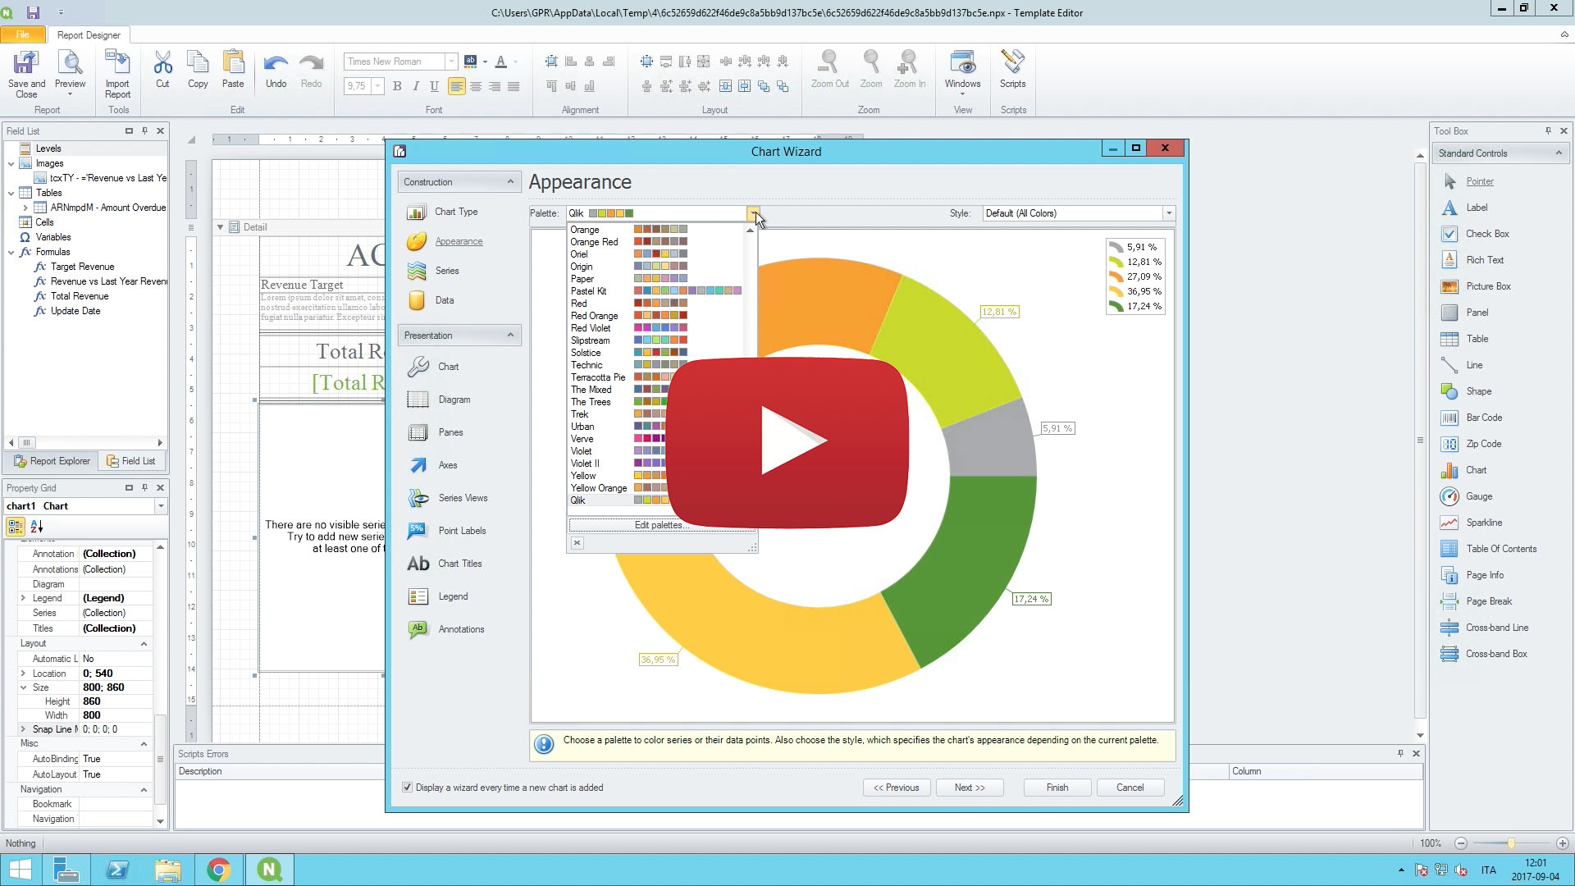Choose Pastel Kit palette
Image resolution: width=1575 pixels, height=886 pixels.
pos(588,291)
